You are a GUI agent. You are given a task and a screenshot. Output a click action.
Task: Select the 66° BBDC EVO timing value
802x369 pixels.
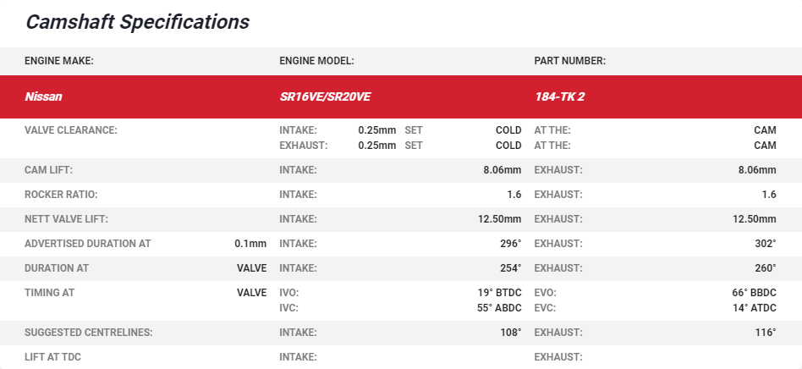pyautogui.click(x=754, y=293)
